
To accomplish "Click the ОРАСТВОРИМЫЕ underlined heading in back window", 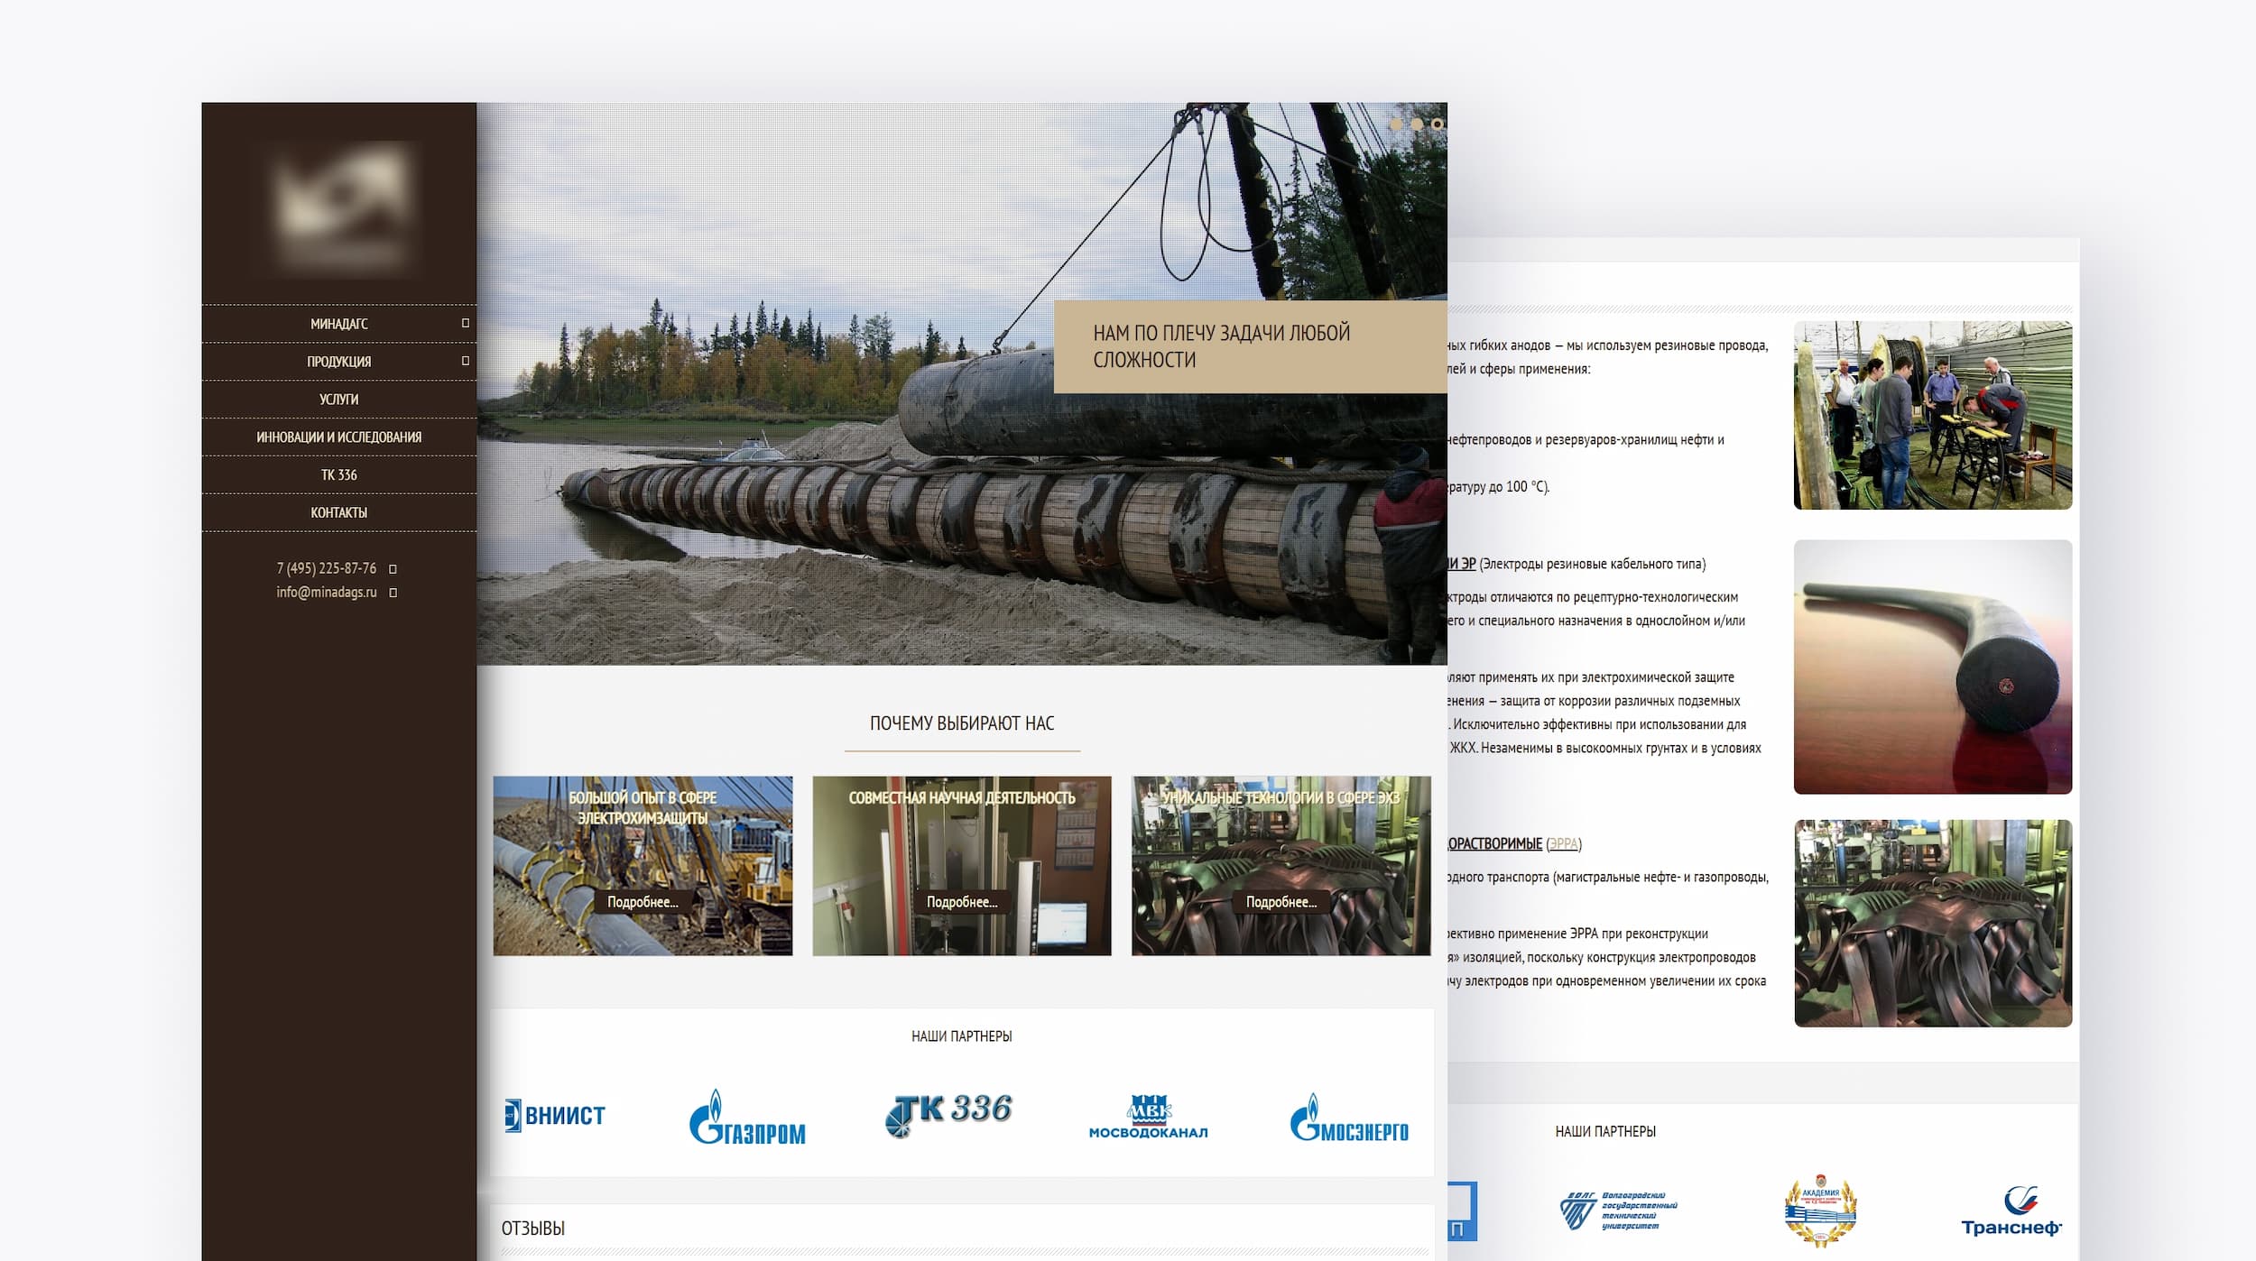I will 1494,844.
